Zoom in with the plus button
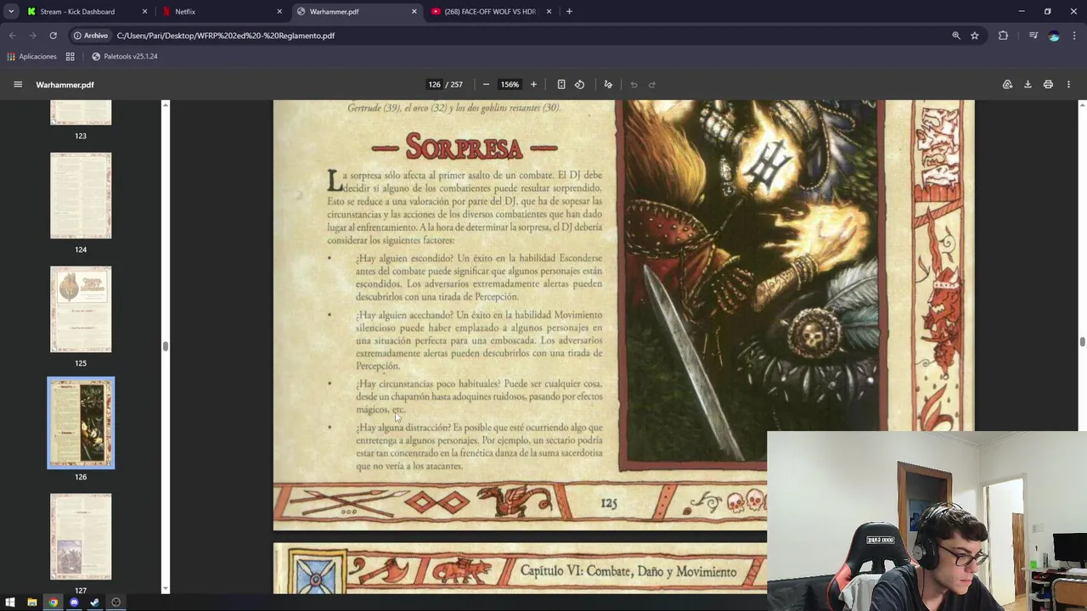The width and height of the screenshot is (1087, 611). (533, 84)
